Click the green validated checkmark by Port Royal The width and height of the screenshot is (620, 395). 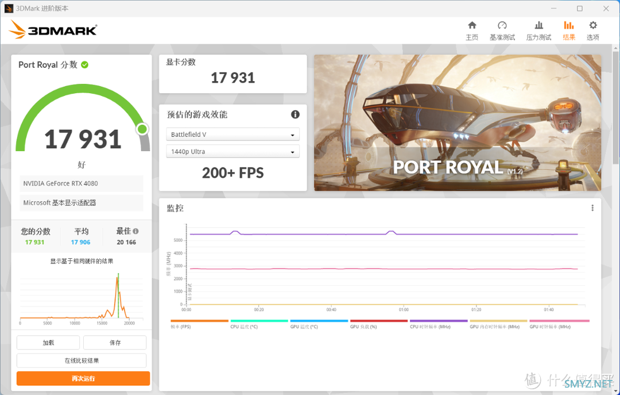(84, 64)
